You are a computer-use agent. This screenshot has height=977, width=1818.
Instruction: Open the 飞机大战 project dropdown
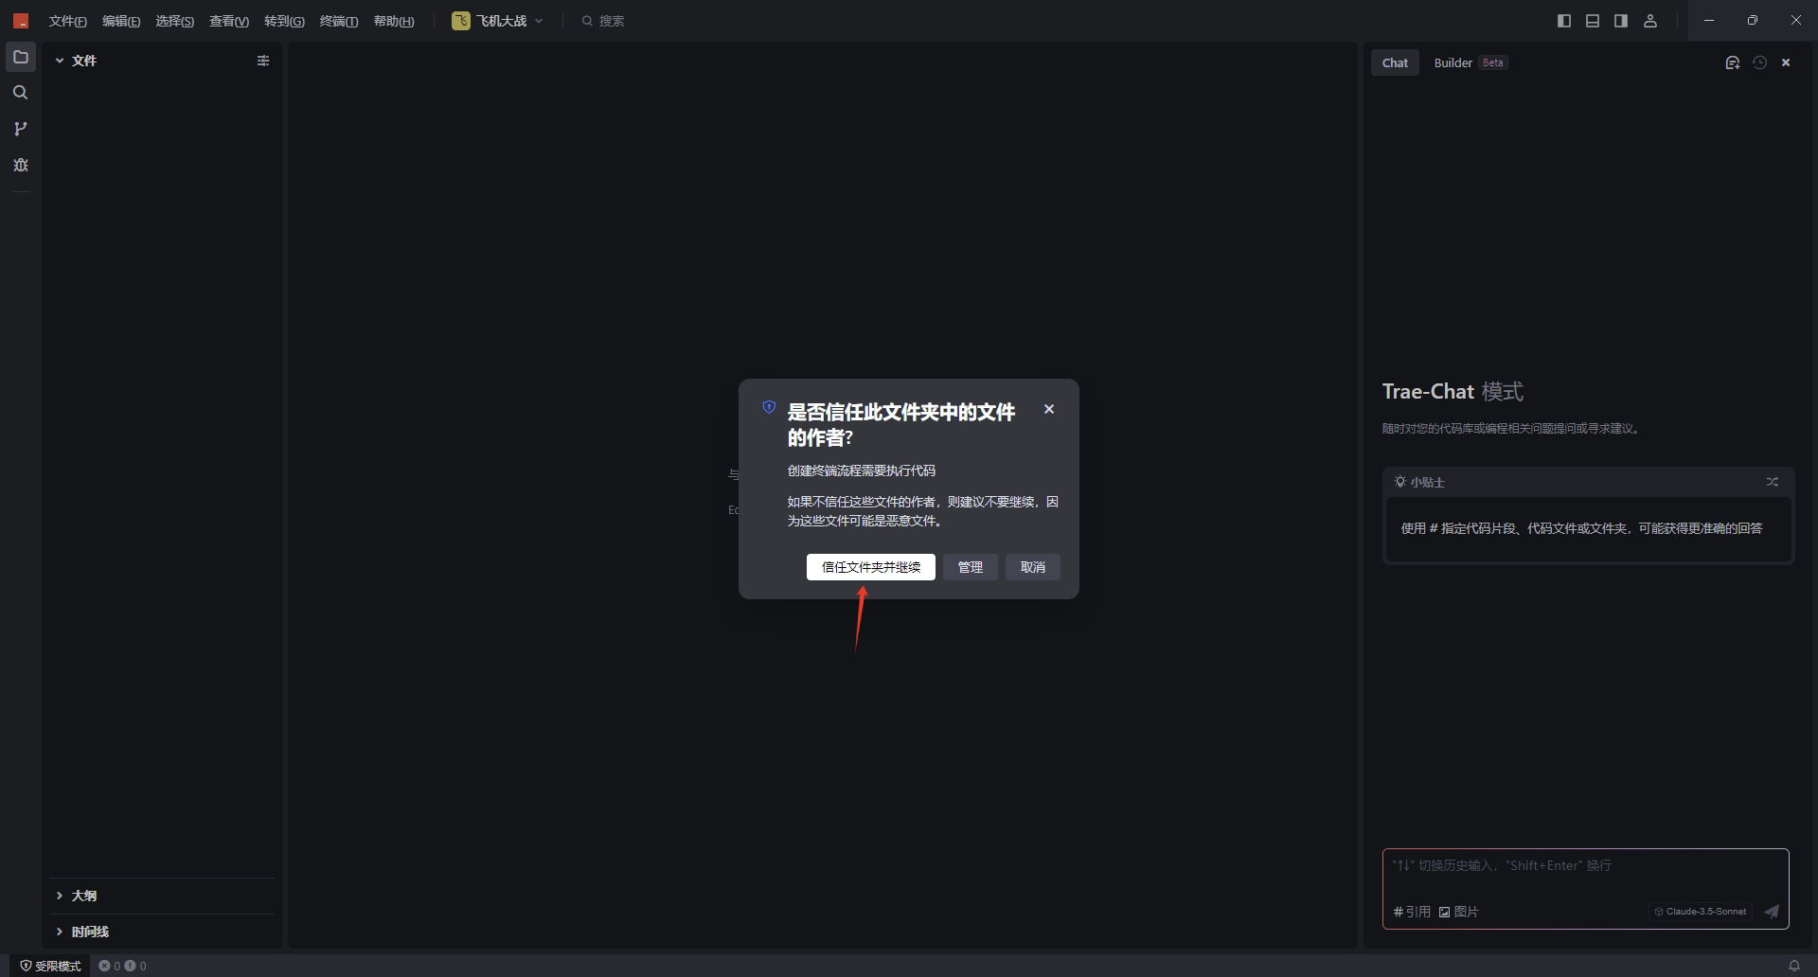[499, 21]
